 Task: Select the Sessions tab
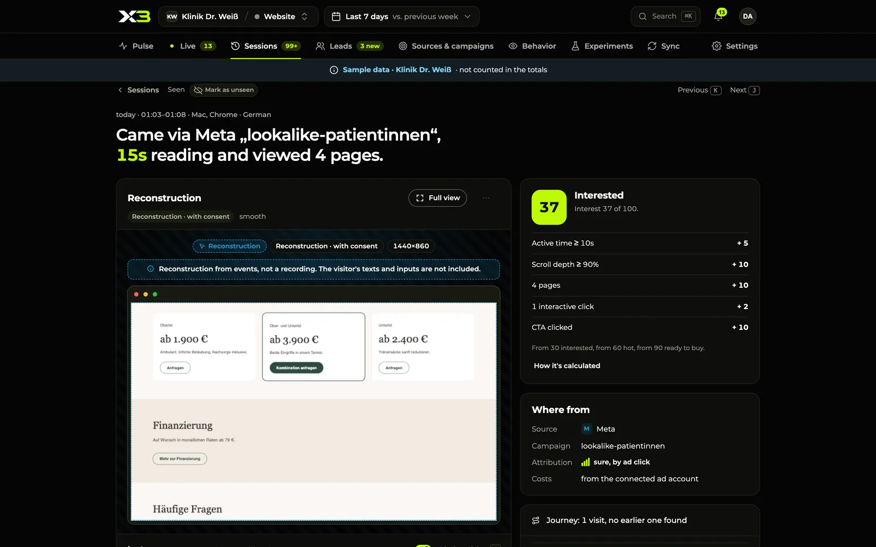266,46
